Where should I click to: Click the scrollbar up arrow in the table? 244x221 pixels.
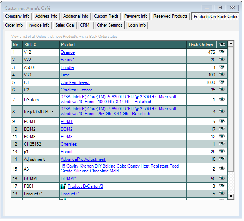point(230,44)
